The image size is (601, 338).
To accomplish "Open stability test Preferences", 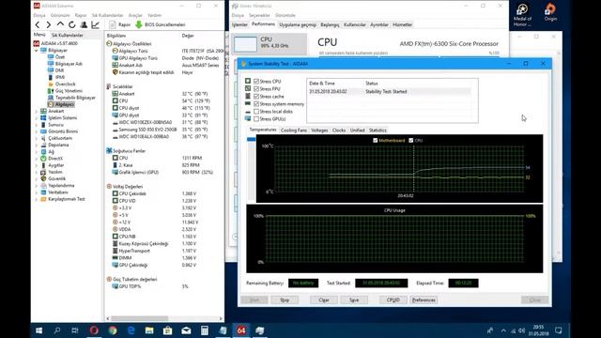I will tap(424, 300).
